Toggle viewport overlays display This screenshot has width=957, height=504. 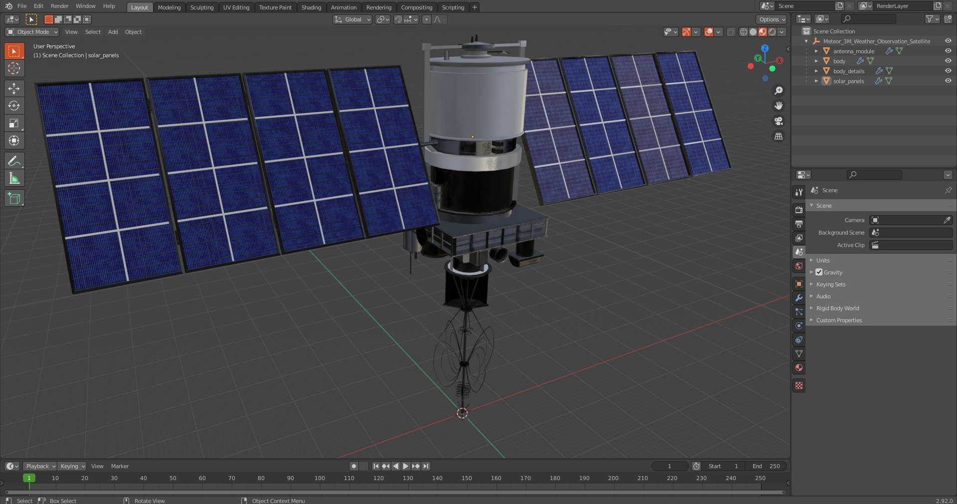pos(709,32)
